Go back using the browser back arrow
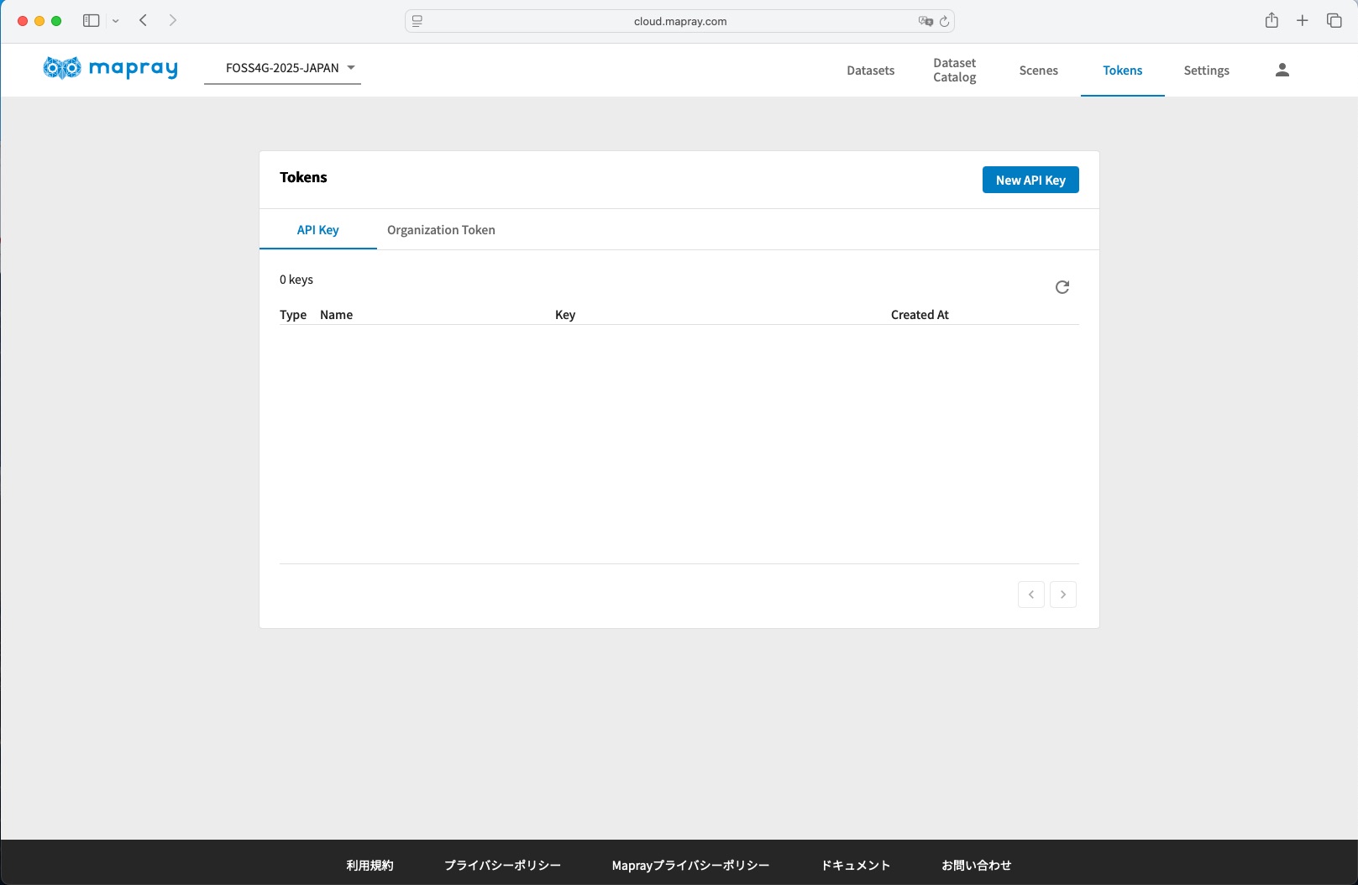The image size is (1358, 885). click(x=144, y=21)
